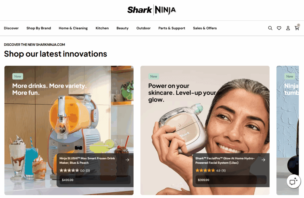Open the Discover menu

coord(11,28)
